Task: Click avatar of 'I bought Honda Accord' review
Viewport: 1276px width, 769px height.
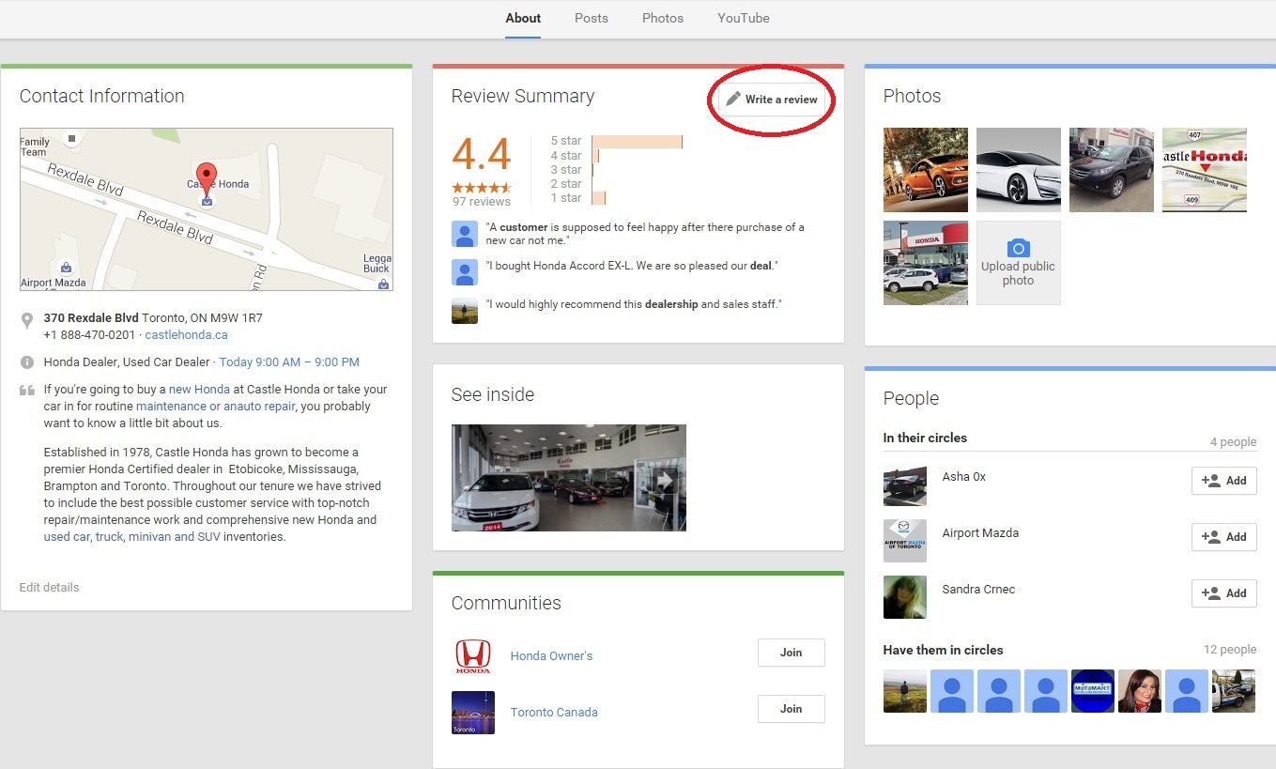Action: 465,272
